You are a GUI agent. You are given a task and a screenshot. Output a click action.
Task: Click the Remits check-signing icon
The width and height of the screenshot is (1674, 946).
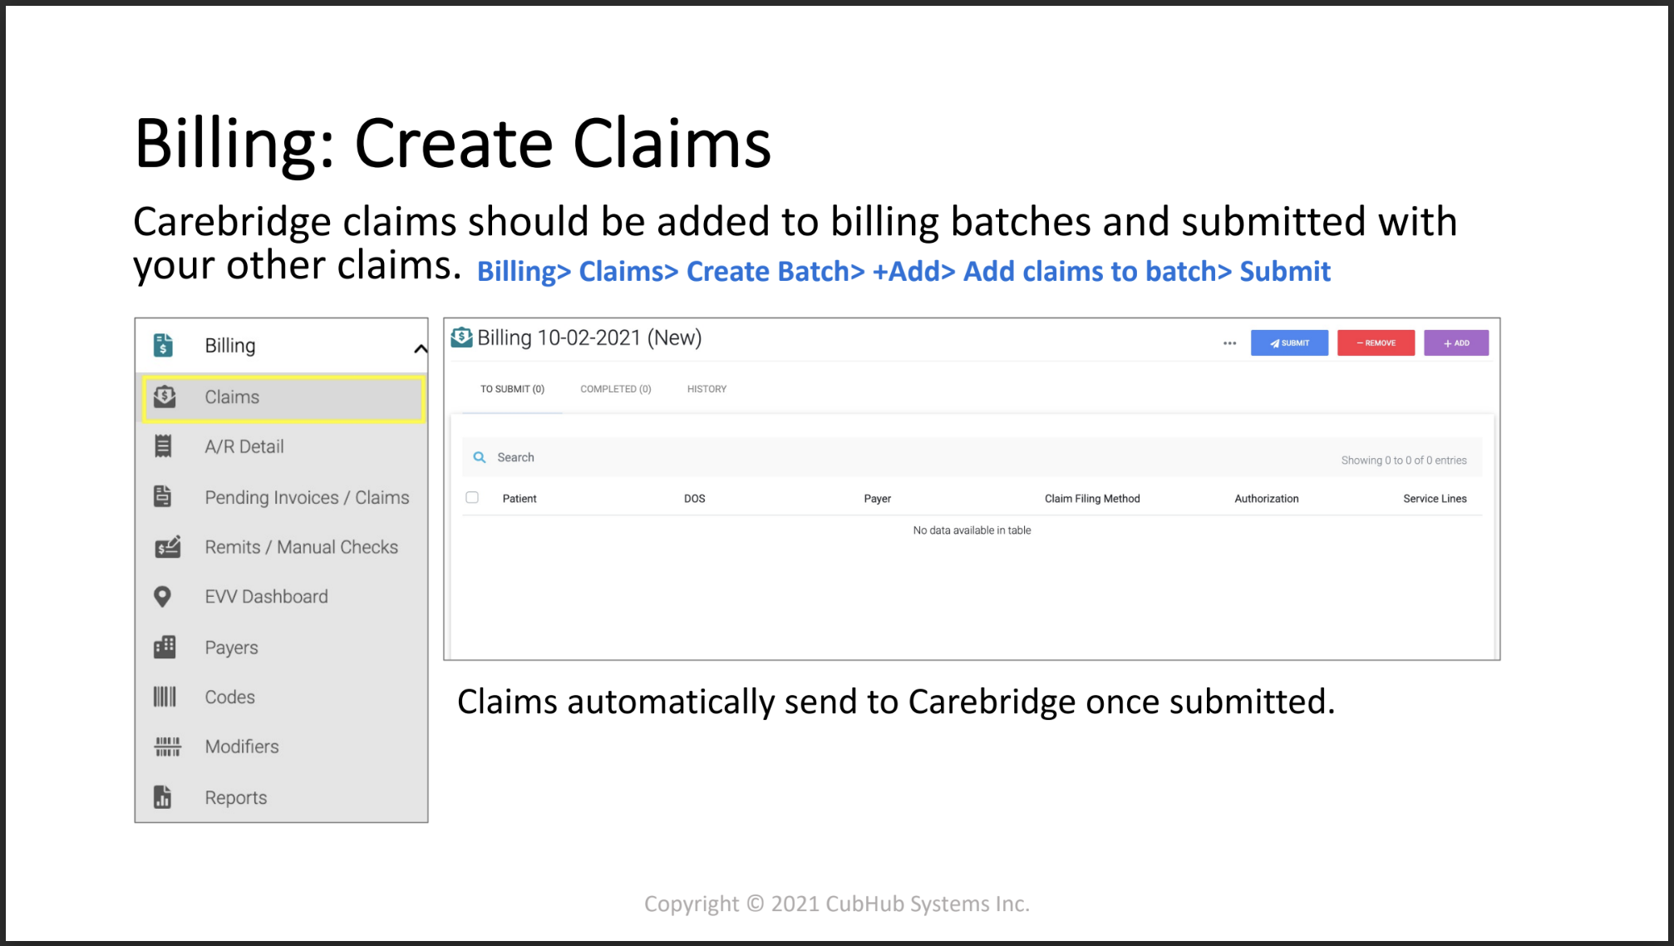pos(167,546)
